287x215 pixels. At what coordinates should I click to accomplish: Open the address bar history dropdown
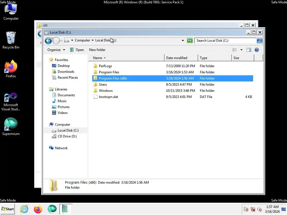[x=183, y=41]
